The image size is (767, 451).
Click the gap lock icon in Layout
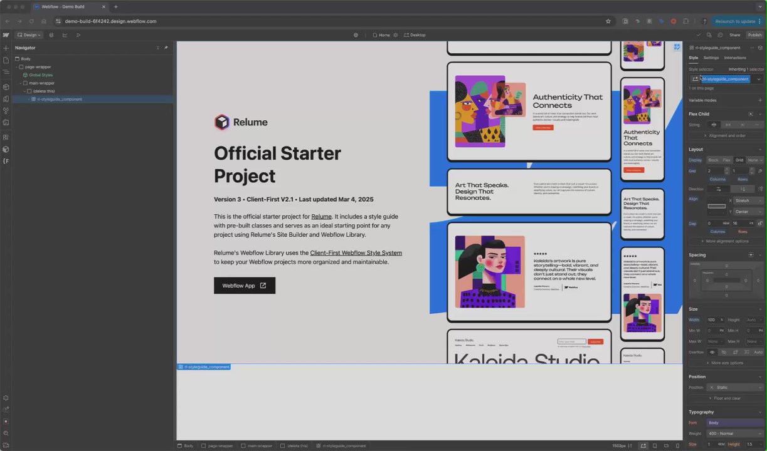760,223
